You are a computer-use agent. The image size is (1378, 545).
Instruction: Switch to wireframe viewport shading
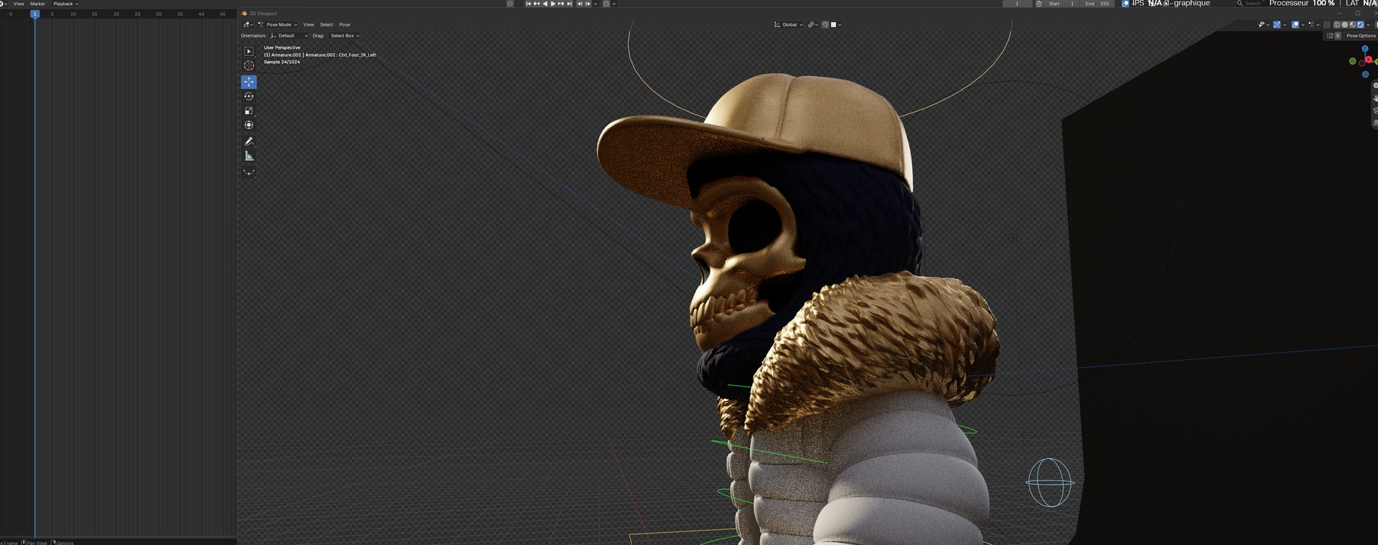click(x=1336, y=24)
